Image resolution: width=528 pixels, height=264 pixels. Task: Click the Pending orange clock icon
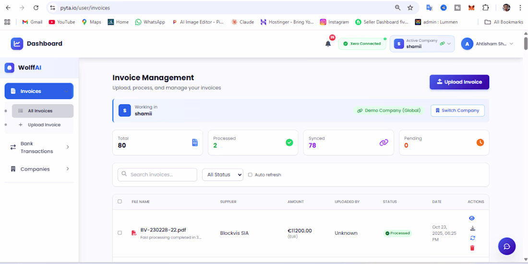tap(480, 143)
